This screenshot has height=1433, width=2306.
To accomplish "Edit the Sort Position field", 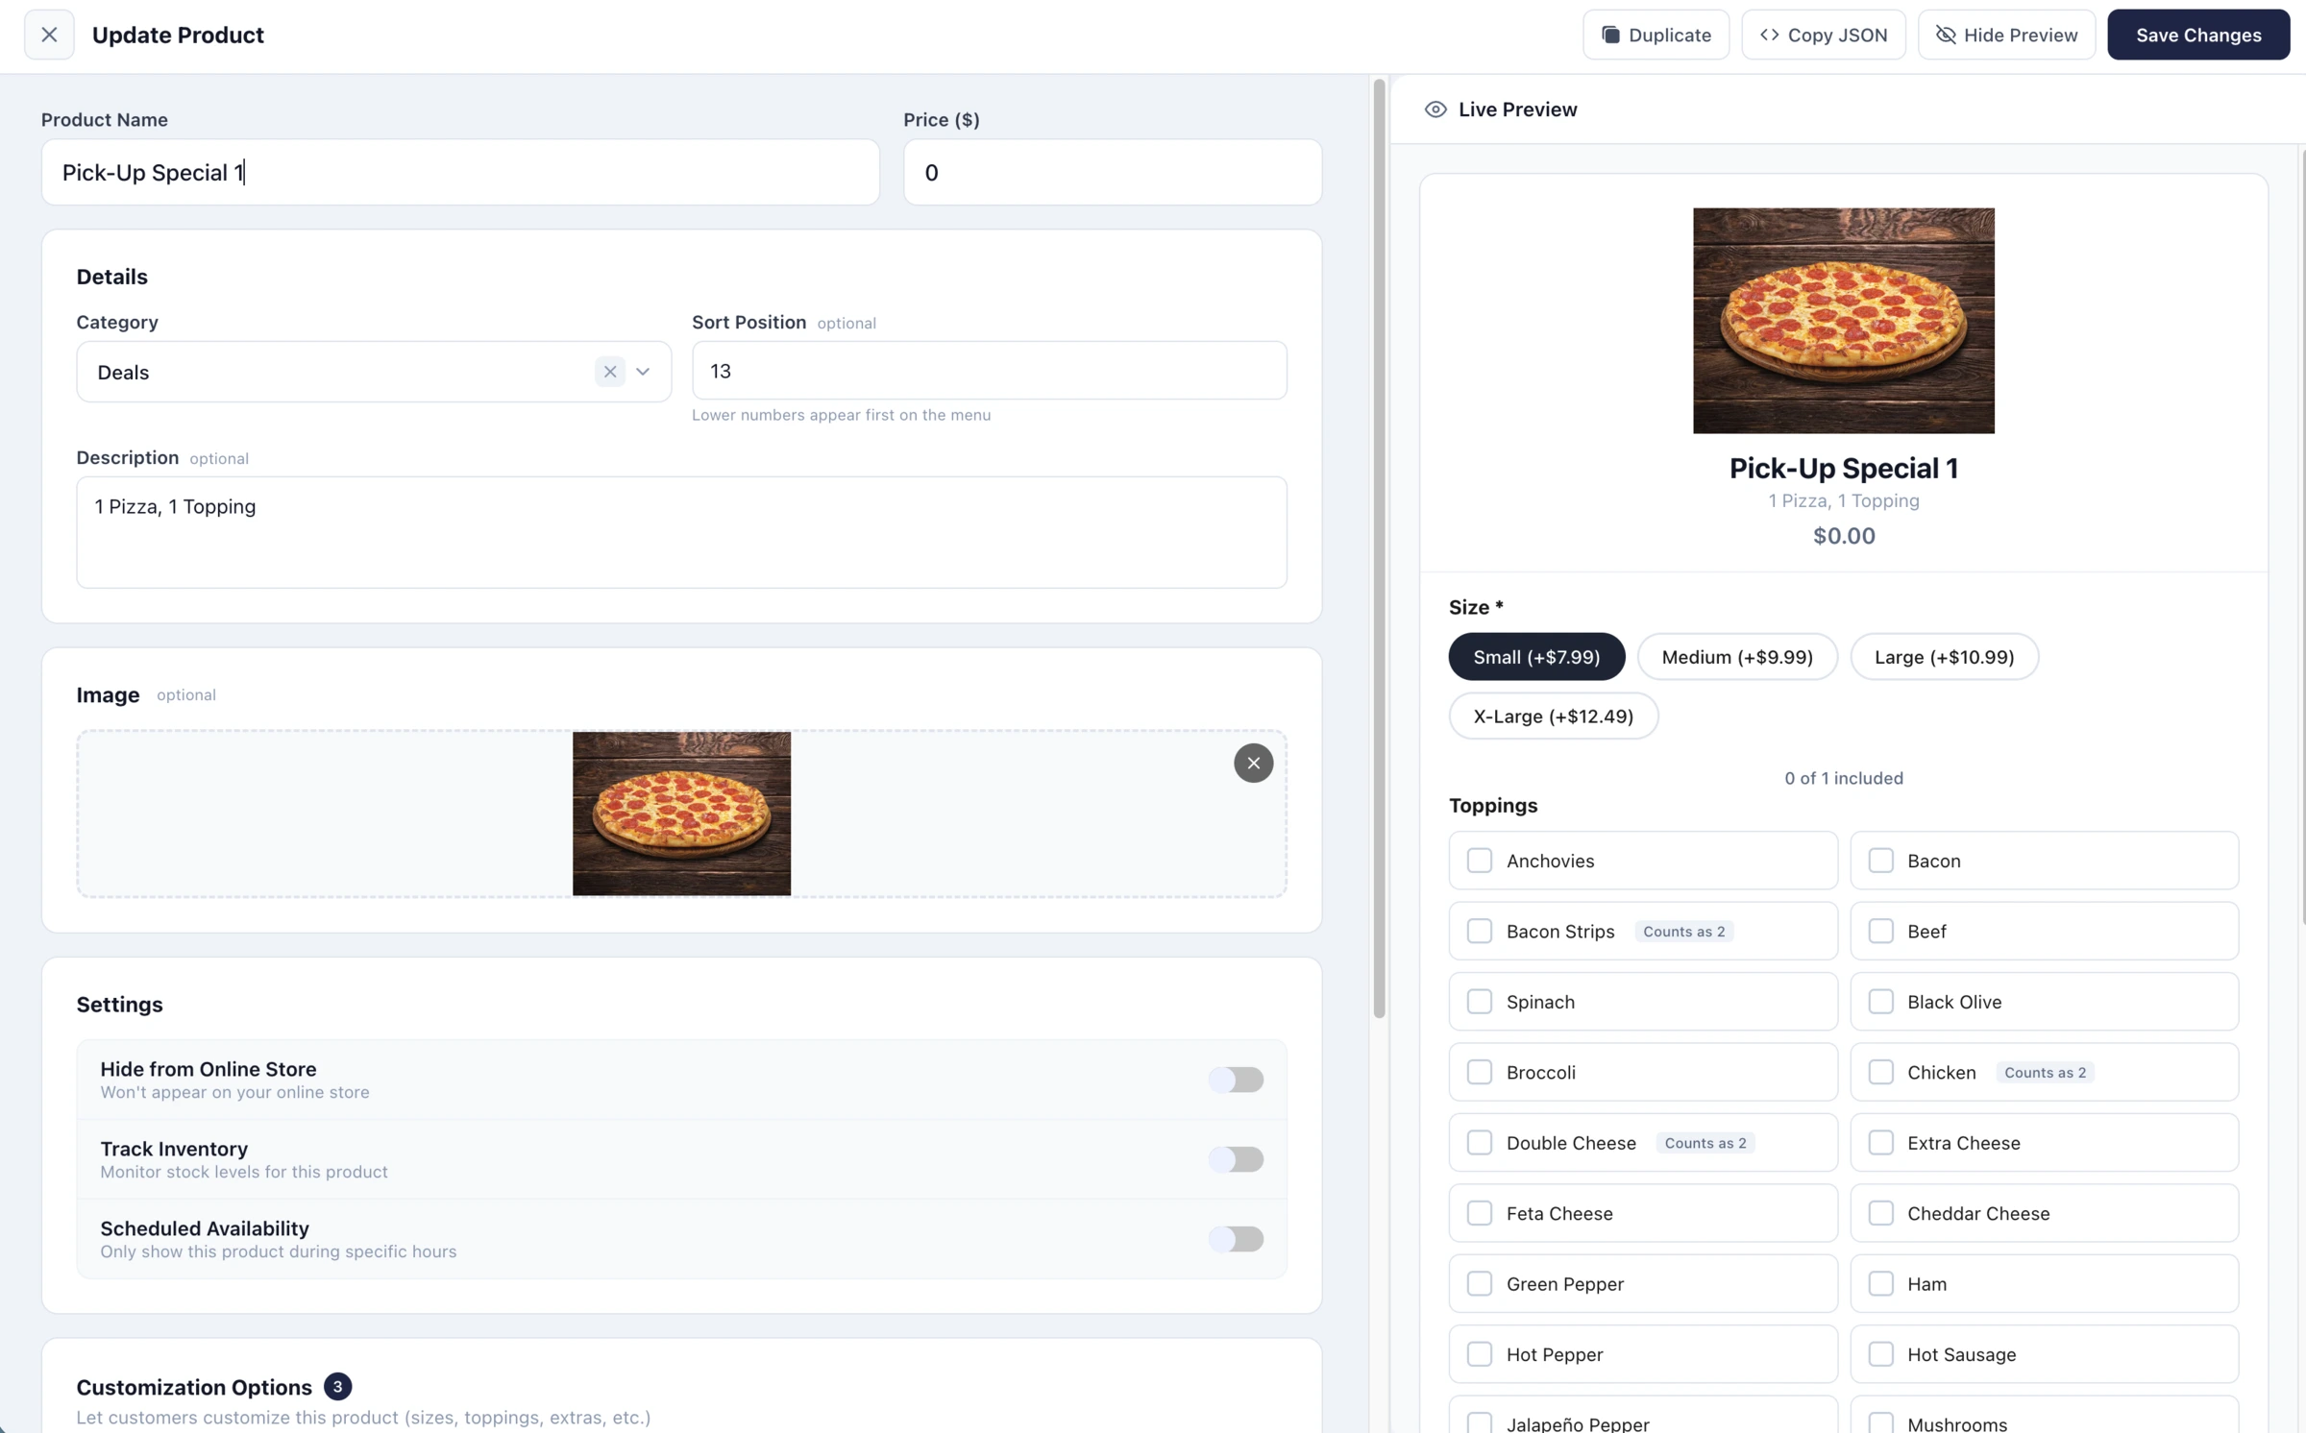I will pyautogui.click(x=989, y=371).
